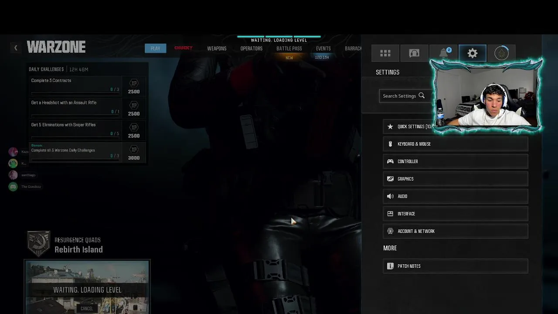
Task: Select the Rebirth Island map thumbnail
Action: coord(87,287)
